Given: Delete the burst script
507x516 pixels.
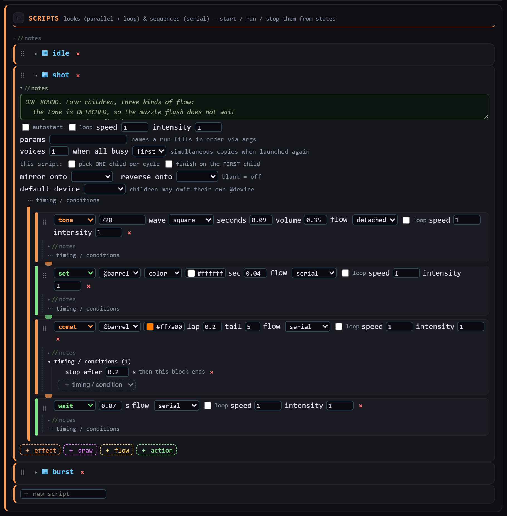Looking at the screenshot, I should click(82, 472).
